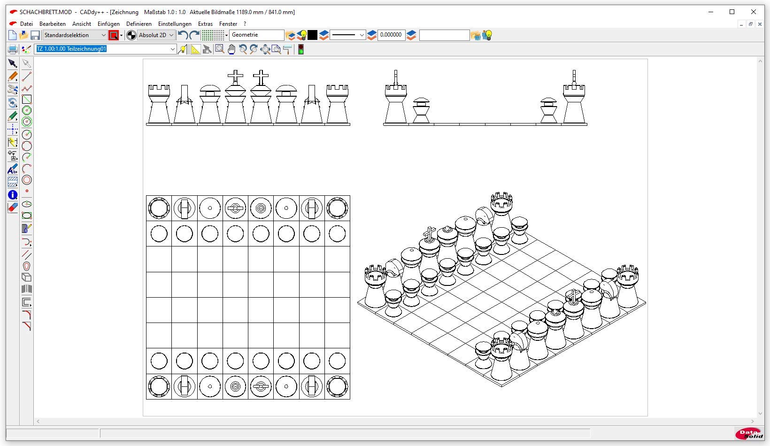Select the Point tool
Screen dimensions: 770x446
27,191
